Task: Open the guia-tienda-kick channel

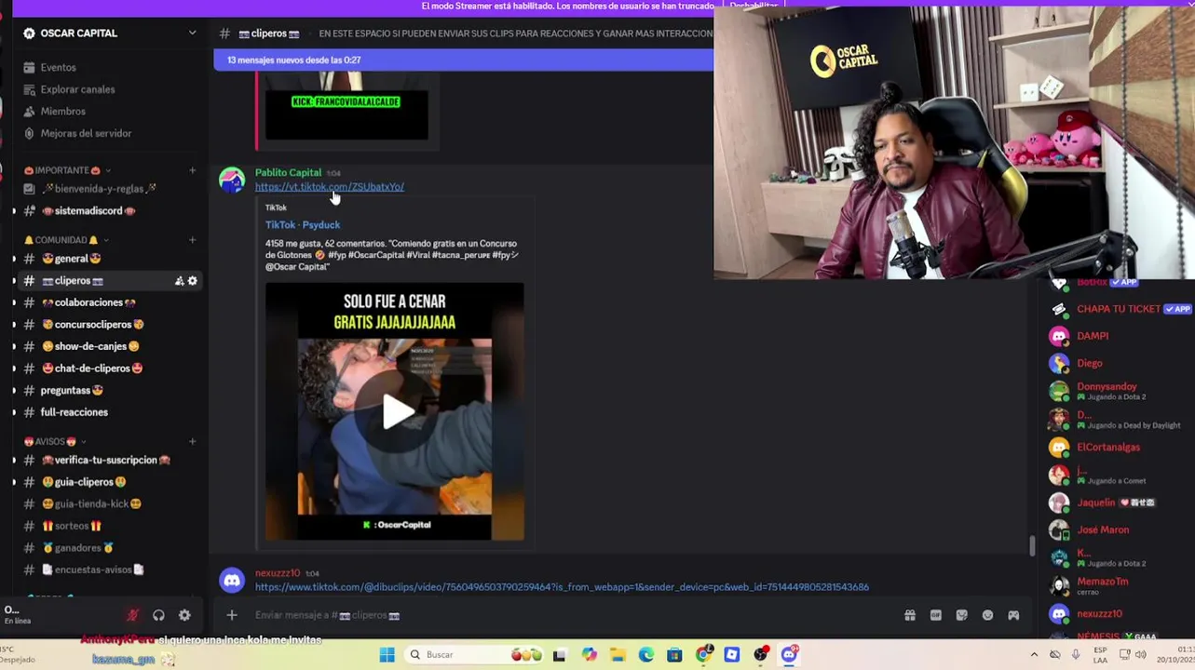Action: (x=91, y=504)
